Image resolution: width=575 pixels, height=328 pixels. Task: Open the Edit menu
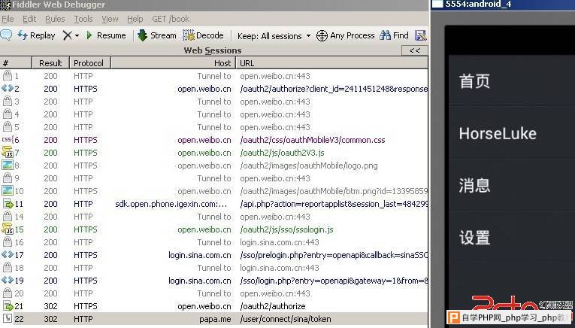tap(29, 19)
